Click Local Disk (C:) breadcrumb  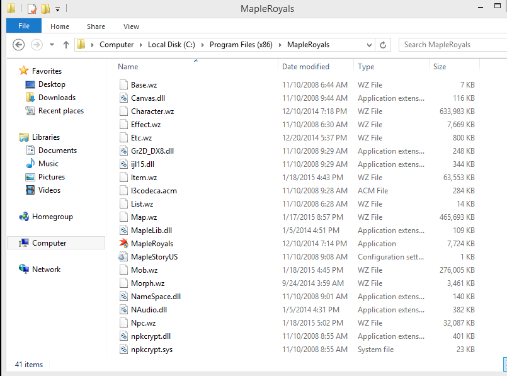[x=171, y=45]
